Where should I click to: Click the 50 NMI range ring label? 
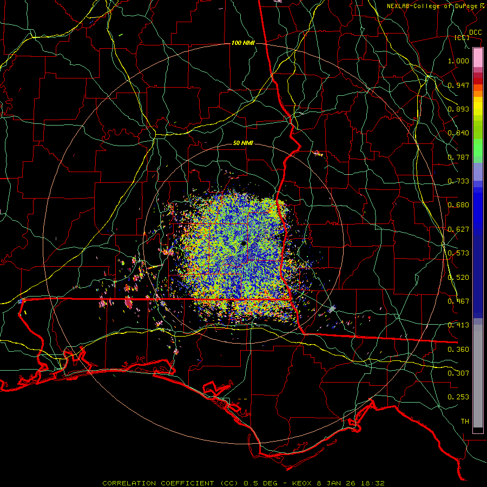tap(243, 143)
